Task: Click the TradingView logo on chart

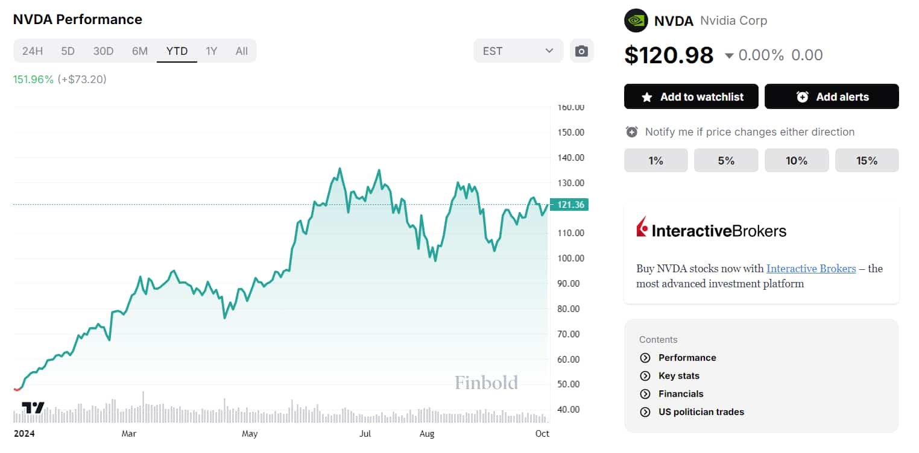Action: [x=33, y=407]
